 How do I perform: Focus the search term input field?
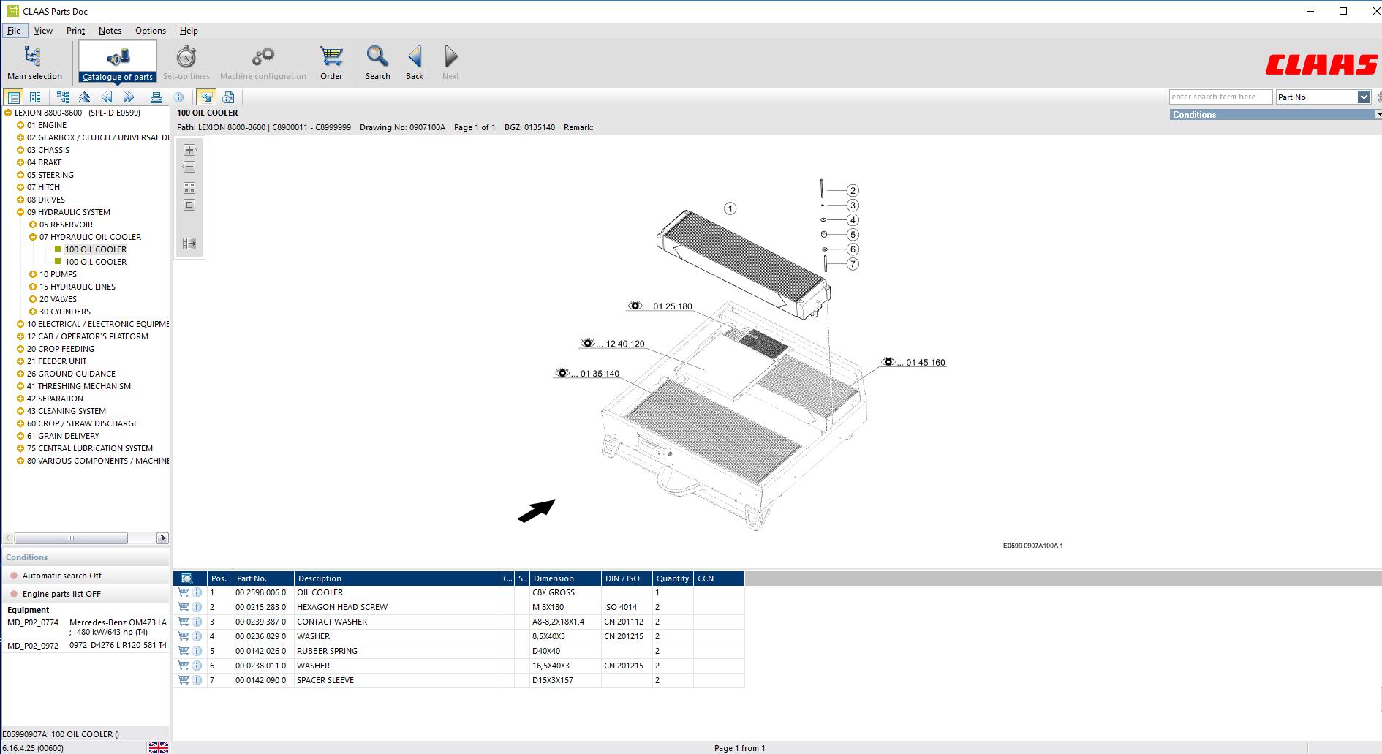click(1220, 97)
